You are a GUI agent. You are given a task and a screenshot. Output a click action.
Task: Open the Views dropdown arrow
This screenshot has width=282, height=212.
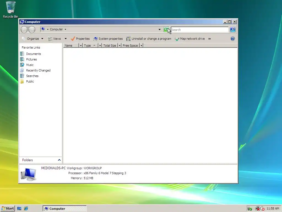(x=66, y=39)
